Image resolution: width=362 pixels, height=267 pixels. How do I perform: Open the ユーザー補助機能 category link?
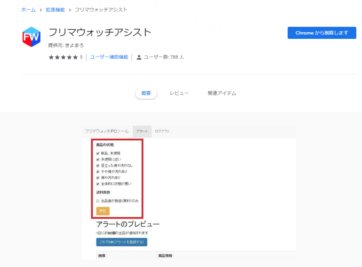pyautogui.click(x=109, y=57)
